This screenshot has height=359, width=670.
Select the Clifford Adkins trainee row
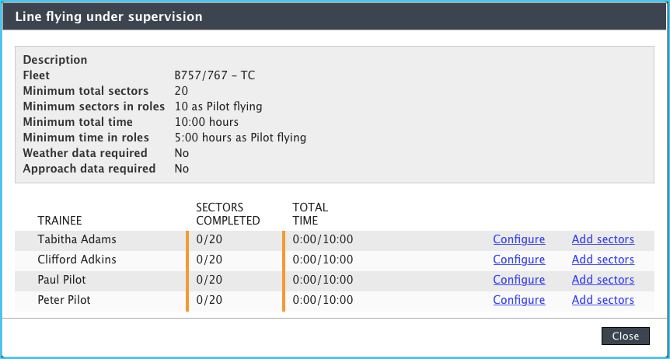point(79,260)
